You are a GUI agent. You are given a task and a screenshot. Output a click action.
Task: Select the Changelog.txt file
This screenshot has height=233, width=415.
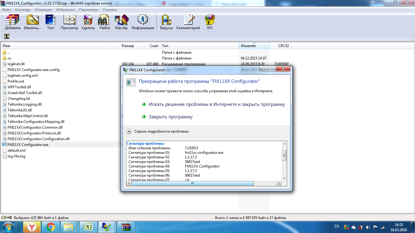point(19,99)
